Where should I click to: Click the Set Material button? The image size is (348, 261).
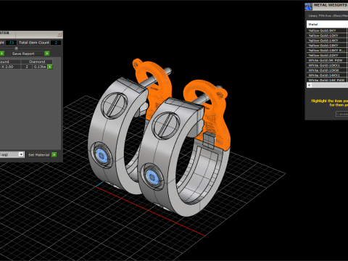pos(38,154)
